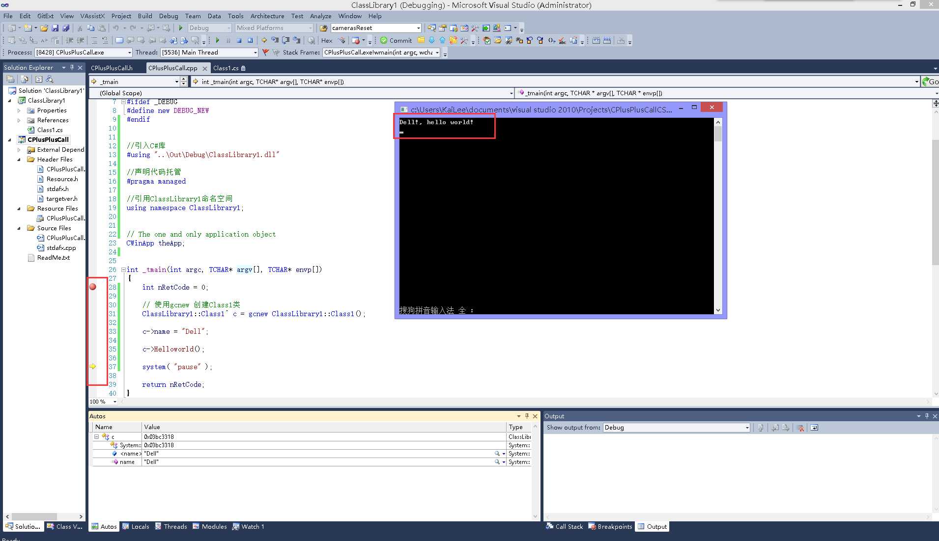The width and height of the screenshot is (939, 541).
Task: Open the VAssistX menu
Action: coord(92,16)
